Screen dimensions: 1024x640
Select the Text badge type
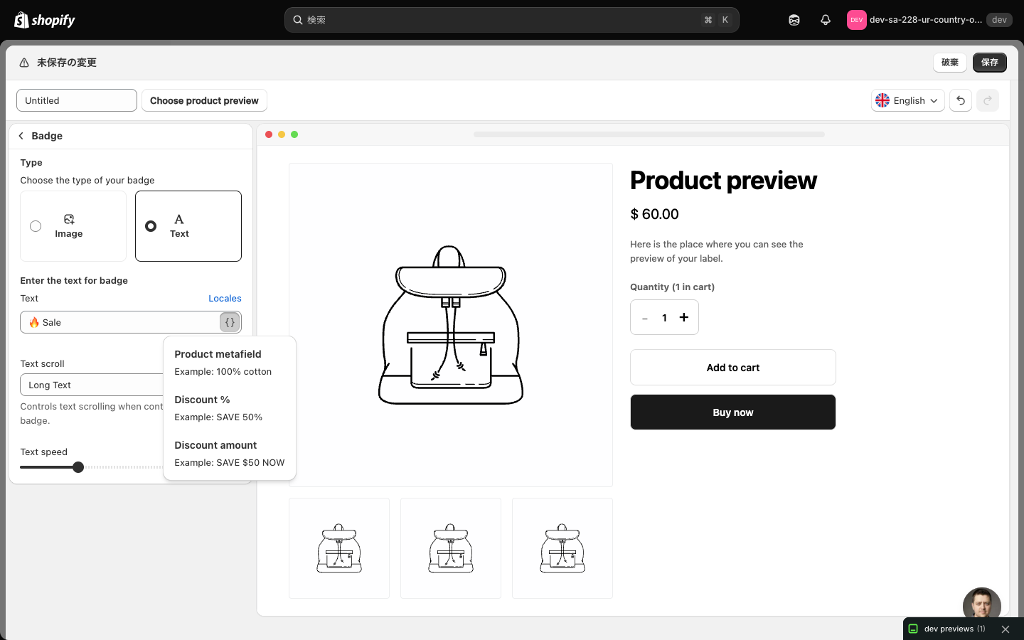coord(188,226)
